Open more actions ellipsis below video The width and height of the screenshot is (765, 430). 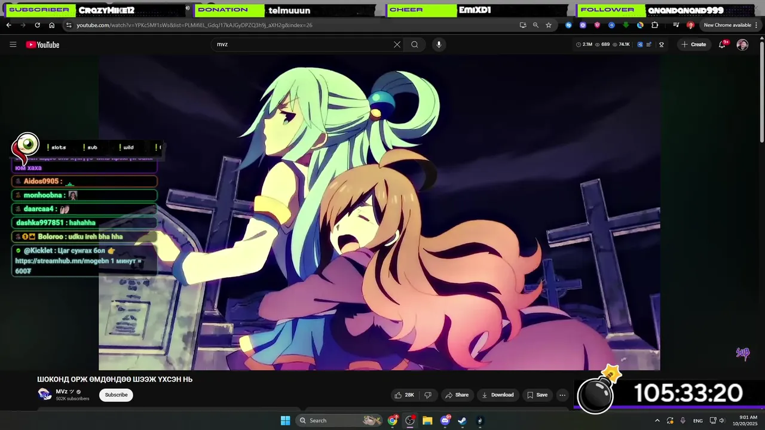(562, 395)
